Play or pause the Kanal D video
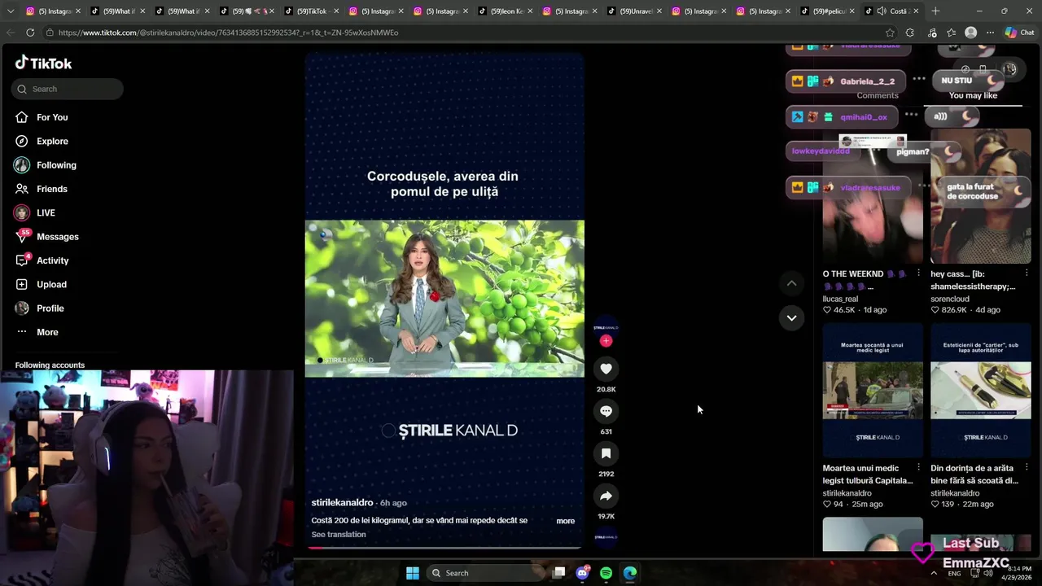Screen dimensions: 1042x586 point(444,299)
